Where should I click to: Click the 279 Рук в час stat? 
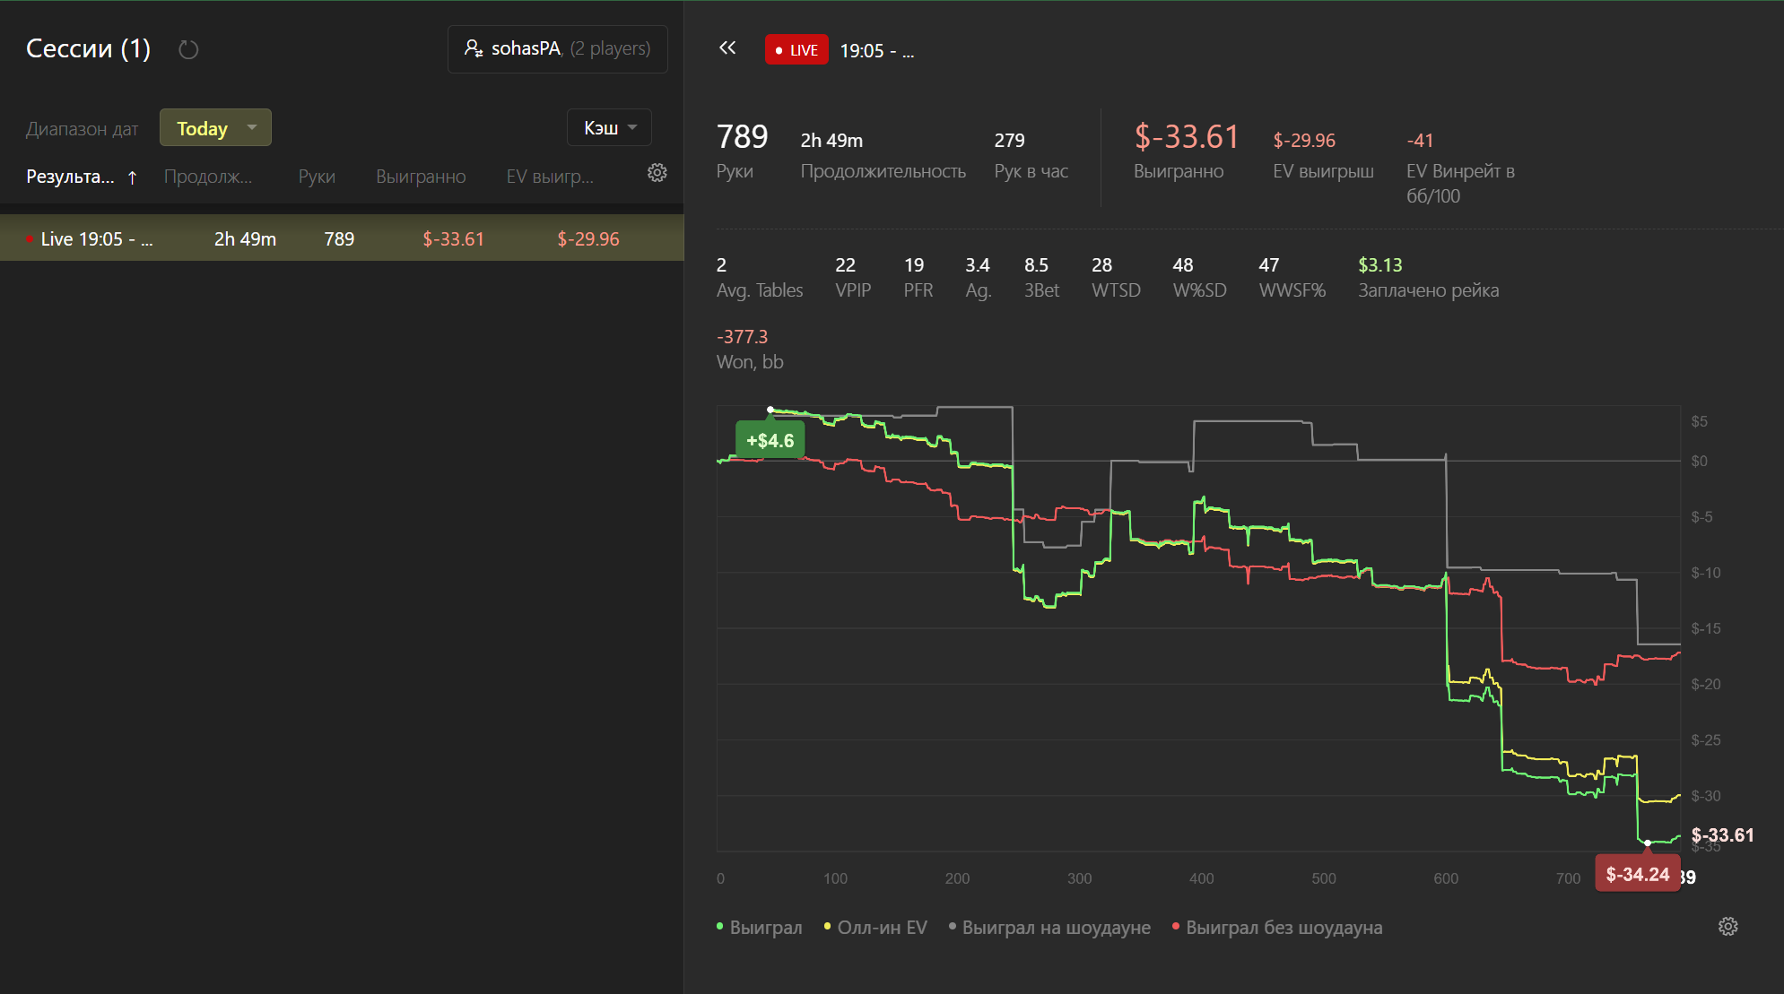pos(1031,155)
